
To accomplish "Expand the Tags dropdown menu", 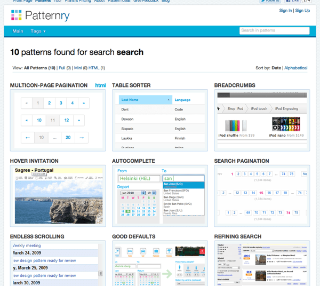I will click(x=38, y=31).
